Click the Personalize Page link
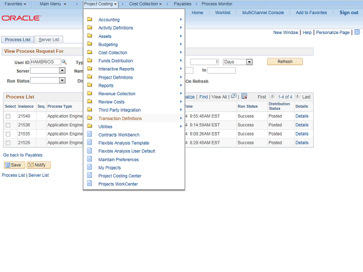This screenshot has width=363, height=272. click(x=333, y=33)
